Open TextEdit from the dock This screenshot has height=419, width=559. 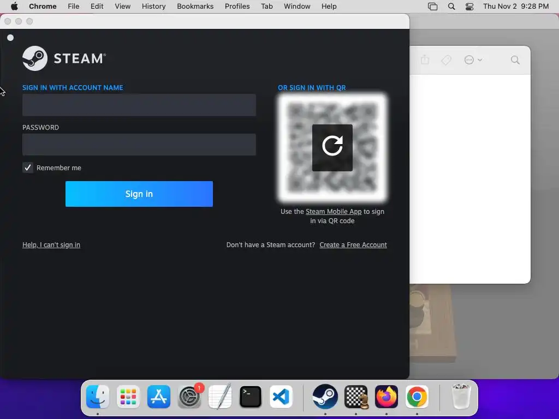click(220, 397)
